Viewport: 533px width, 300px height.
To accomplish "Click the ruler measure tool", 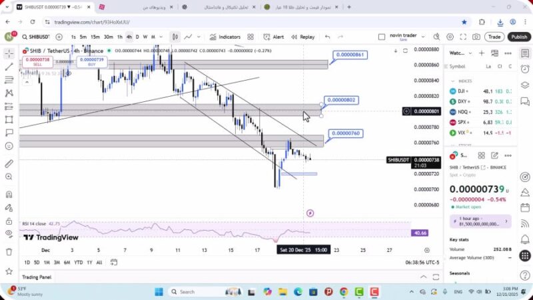I will click(9, 163).
